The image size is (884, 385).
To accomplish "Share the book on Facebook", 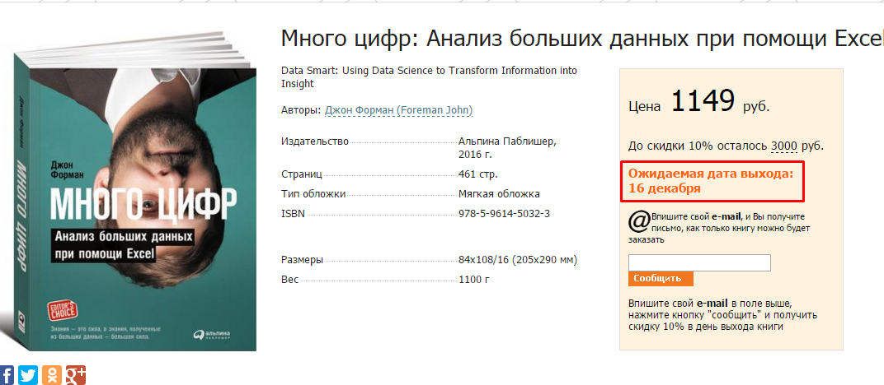I will (7, 375).
